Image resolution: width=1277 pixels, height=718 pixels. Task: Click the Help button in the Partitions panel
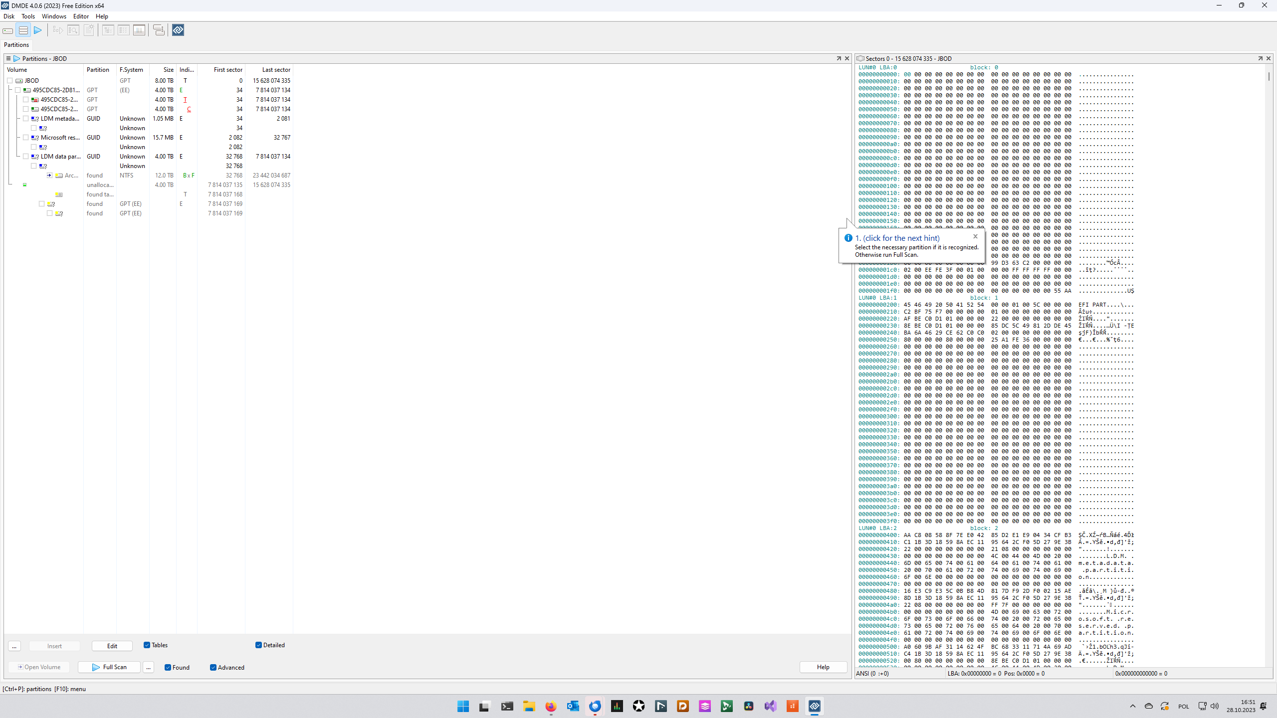coord(823,667)
